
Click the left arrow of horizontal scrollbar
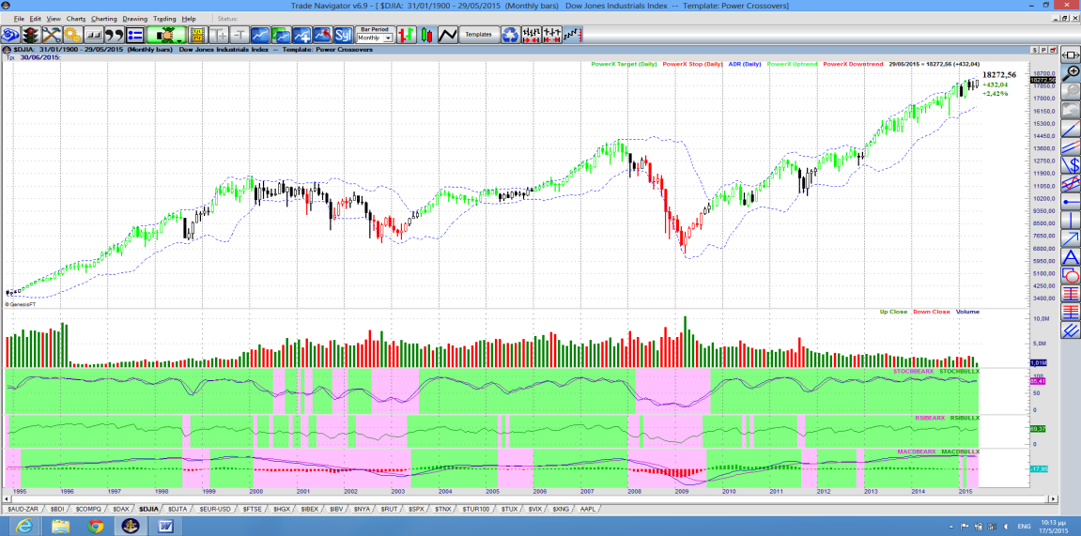8,498
